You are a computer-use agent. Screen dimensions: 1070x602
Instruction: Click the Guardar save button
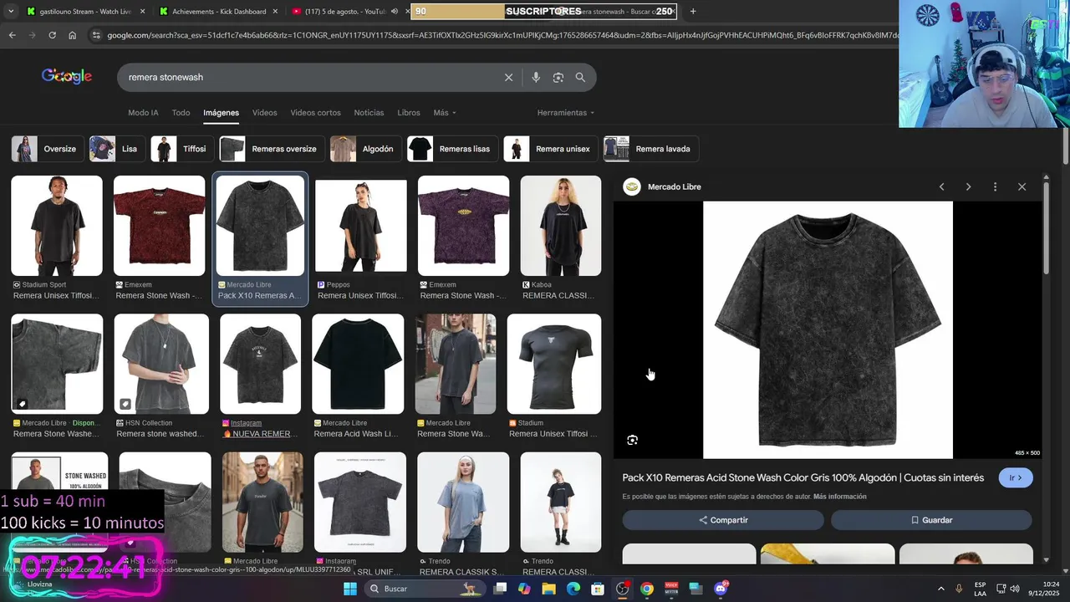click(x=931, y=520)
